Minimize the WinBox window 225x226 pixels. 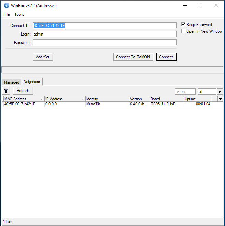(185, 5)
